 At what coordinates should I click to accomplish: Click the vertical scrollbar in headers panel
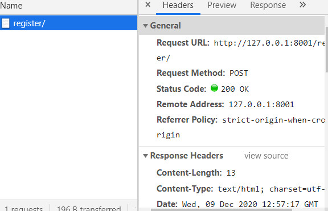326,49
